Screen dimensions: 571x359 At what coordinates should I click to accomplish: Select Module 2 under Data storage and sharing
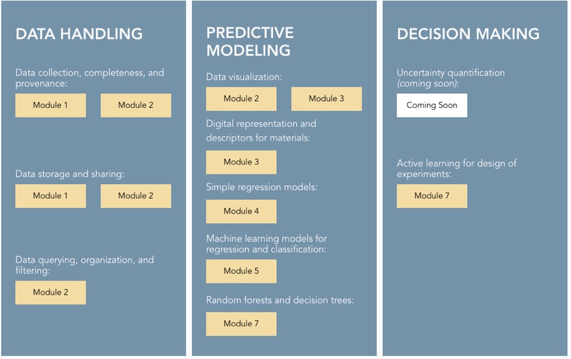(136, 196)
